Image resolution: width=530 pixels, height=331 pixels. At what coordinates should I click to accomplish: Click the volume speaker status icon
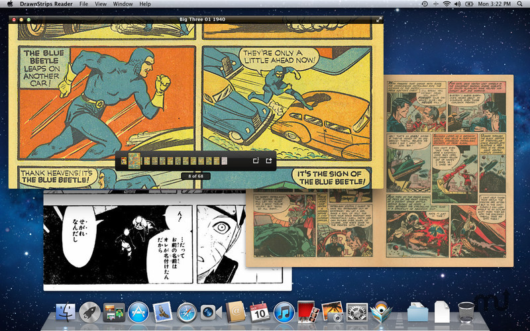(458, 4)
